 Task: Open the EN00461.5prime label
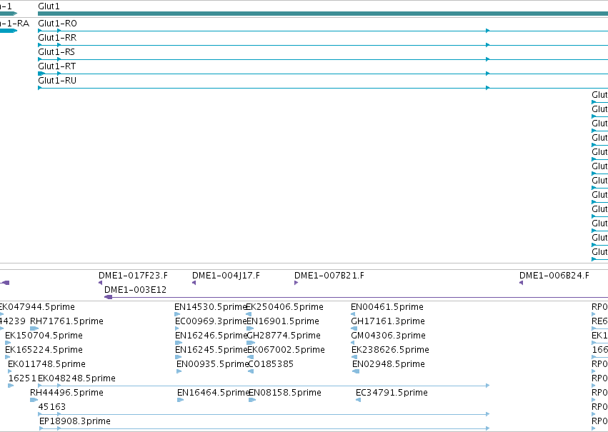[x=387, y=307]
